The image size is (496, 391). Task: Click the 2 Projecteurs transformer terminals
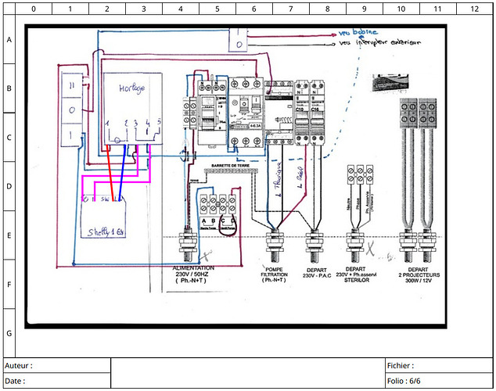(418, 113)
